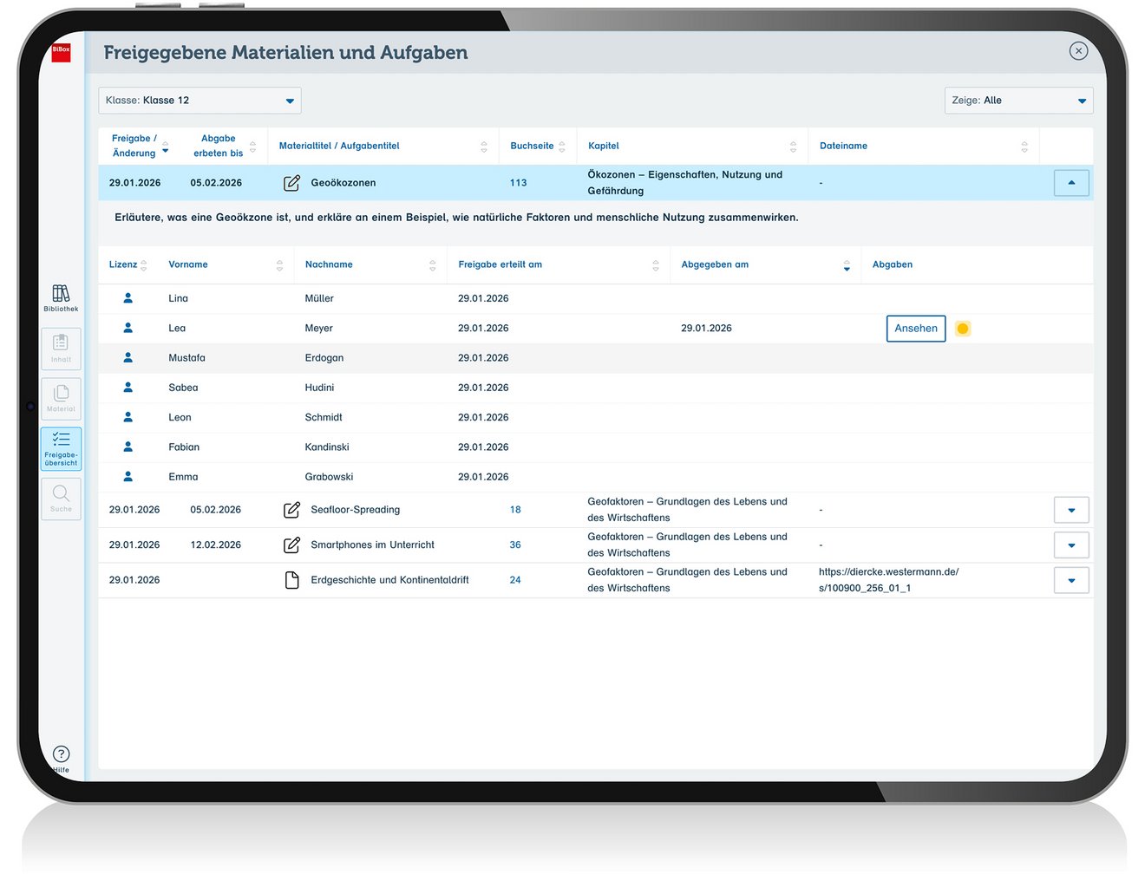
Task: Expand the Erdgeschichte und Kontinentaldrift row
Action: coord(1071,580)
